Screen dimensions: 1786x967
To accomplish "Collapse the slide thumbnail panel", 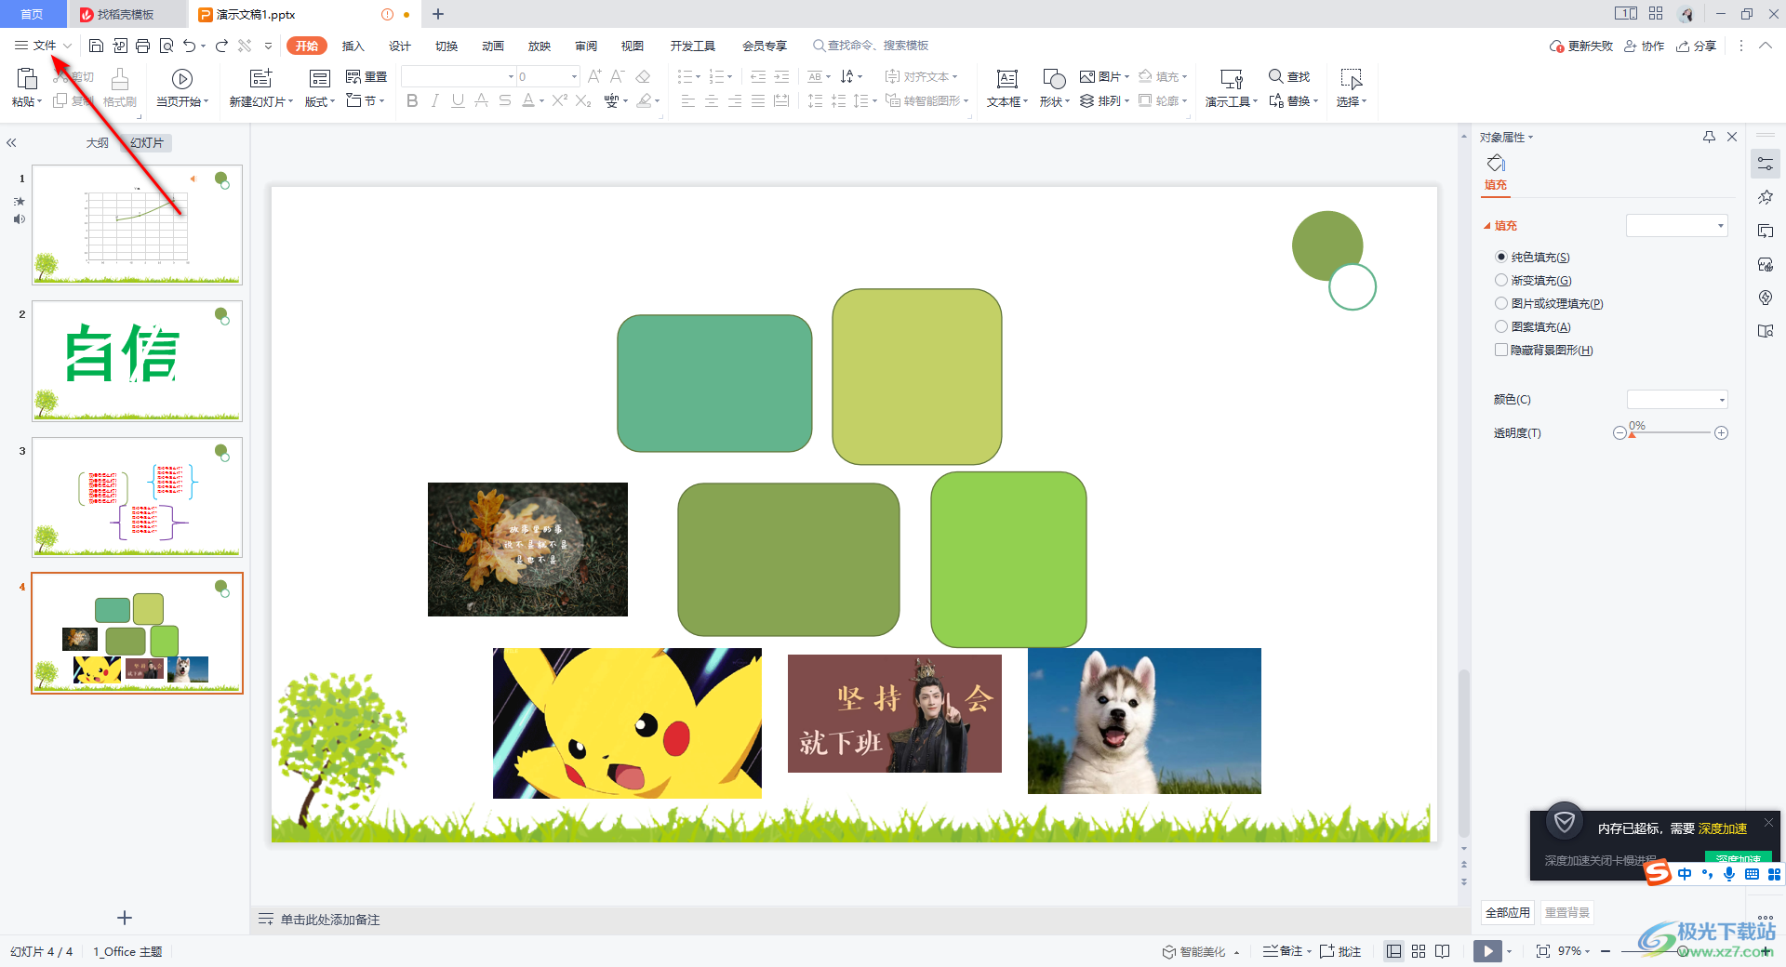I will pos(11,142).
